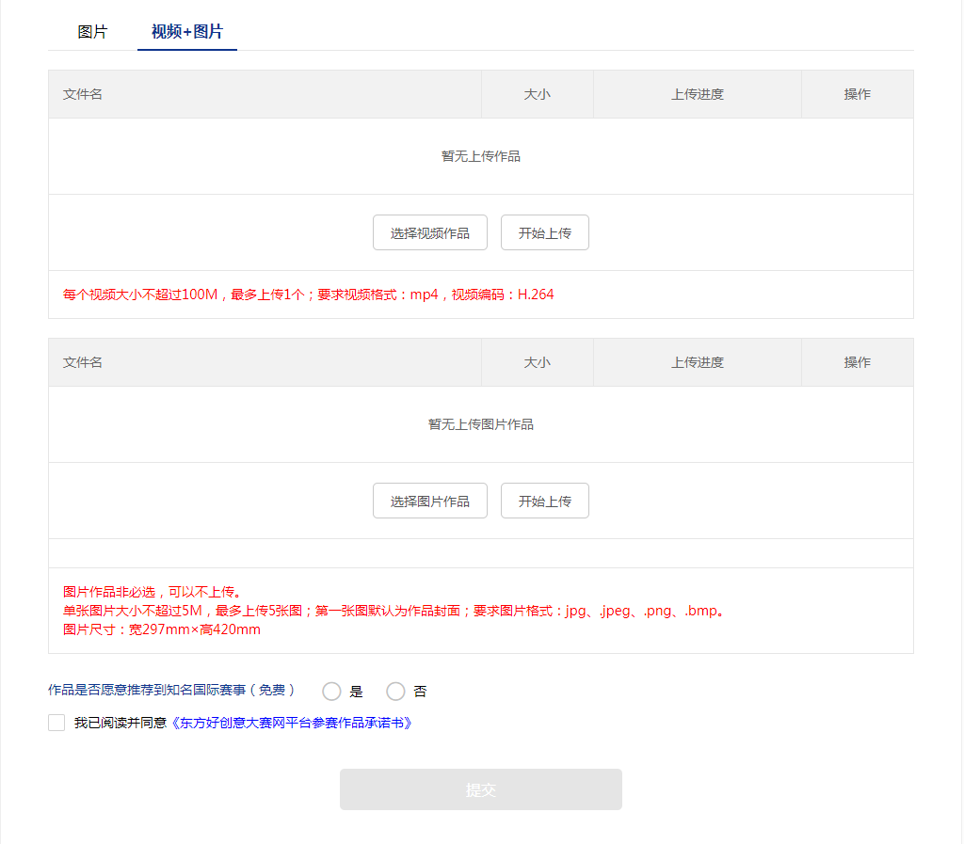Screen dimensions: 964x844
Task: Click the 选择图片作品 button
Action: click(x=430, y=501)
